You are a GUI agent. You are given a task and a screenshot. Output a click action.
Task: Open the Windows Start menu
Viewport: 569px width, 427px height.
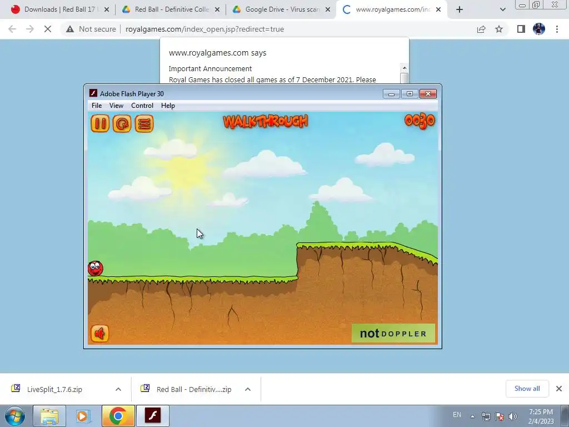(x=15, y=416)
